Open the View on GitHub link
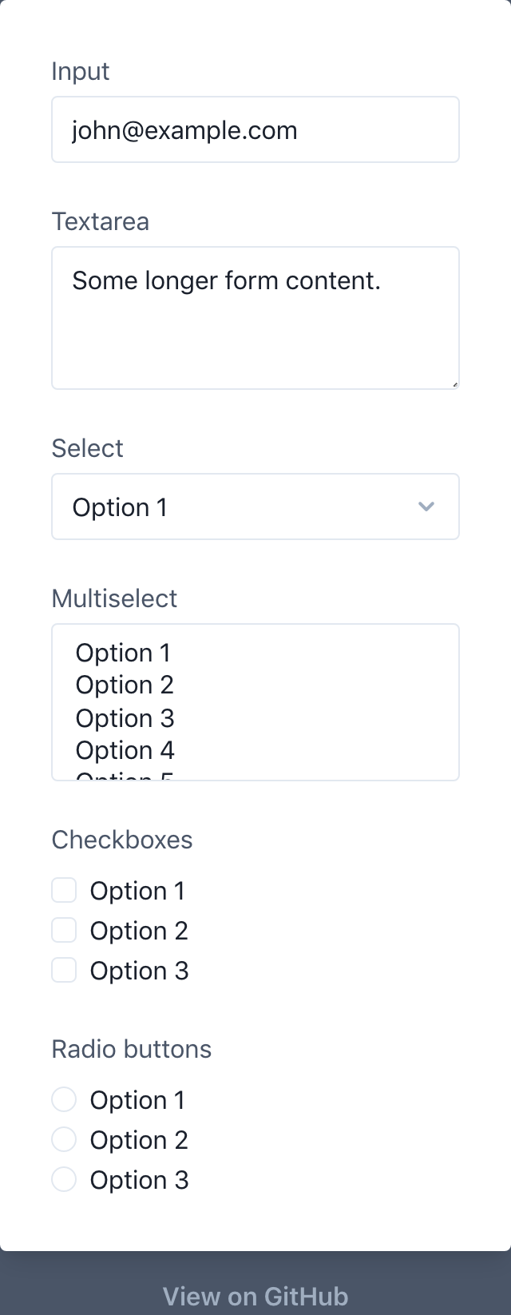Viewport: 511px width, 1315px height. click(x=255, y=1296)
